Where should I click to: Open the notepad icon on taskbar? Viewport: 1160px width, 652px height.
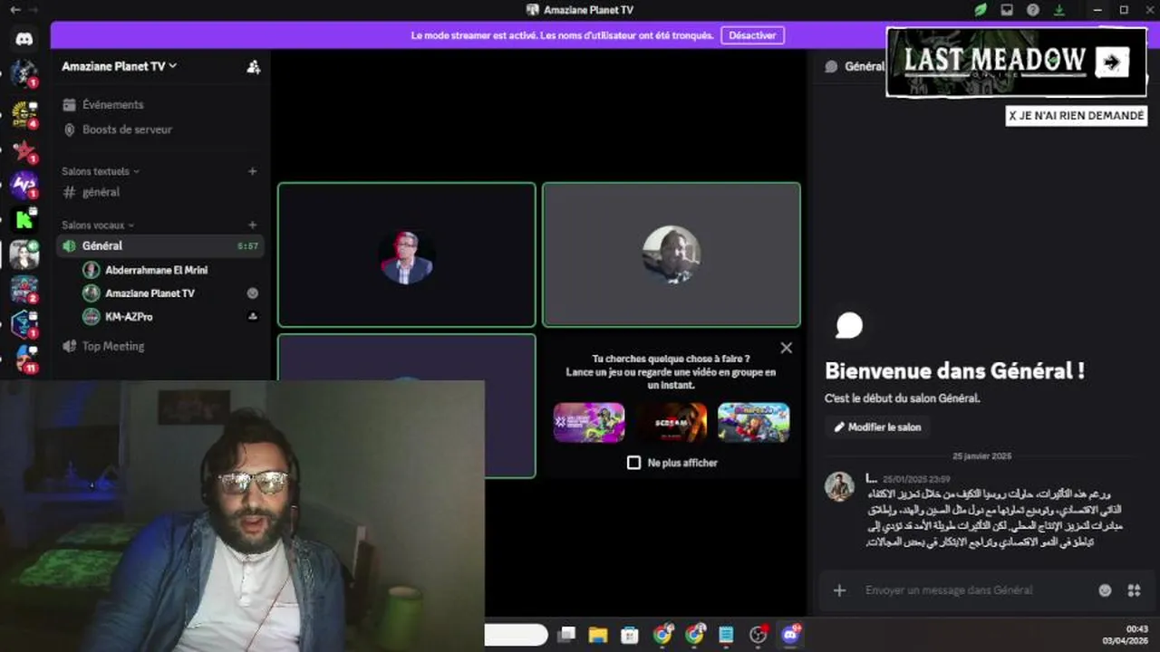(726, 635)
